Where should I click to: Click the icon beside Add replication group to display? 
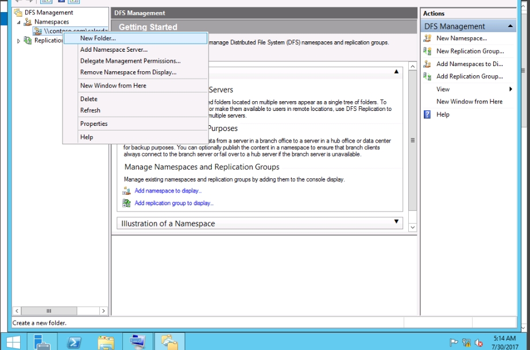point(126,203)
